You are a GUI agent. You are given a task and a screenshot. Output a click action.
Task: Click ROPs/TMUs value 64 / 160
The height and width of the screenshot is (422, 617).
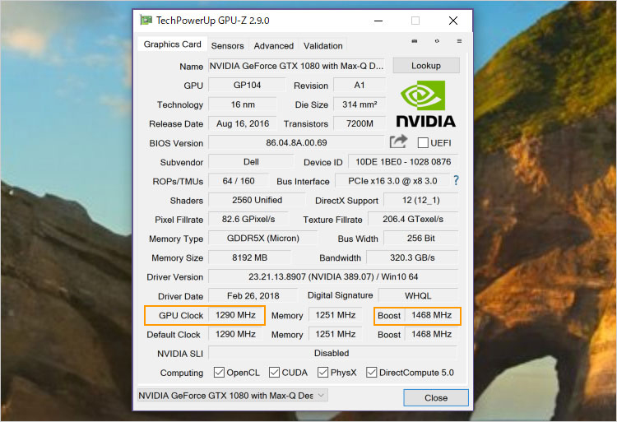[x=239, y=181]
